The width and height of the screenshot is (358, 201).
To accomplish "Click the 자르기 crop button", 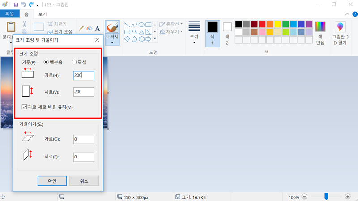I will (57, 24).
